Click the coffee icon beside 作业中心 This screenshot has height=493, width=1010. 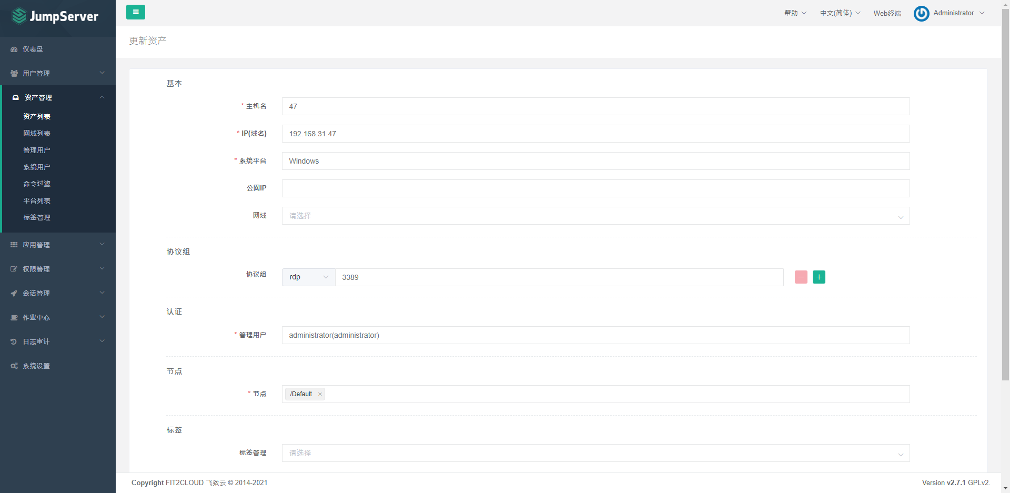click(14, 318)
